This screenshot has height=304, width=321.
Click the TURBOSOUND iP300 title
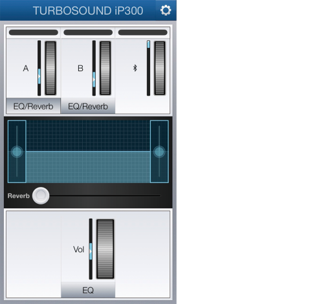coord(88,10)
